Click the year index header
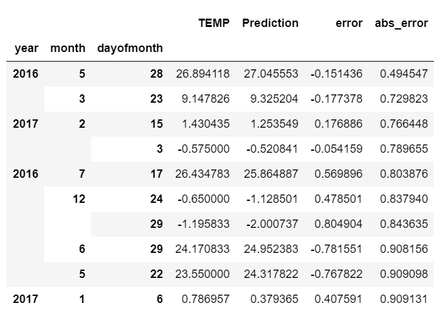 coord(26,48)
